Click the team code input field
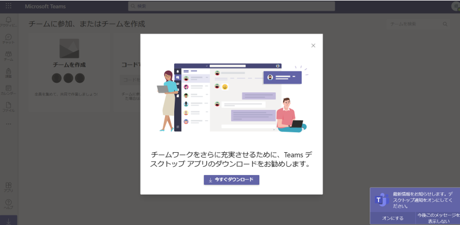Viewport: 460px width, 225px height. [x=130, y=80]
